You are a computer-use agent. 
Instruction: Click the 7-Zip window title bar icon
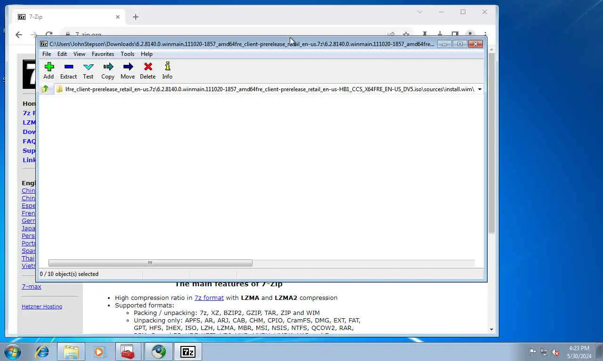(44, 44)
